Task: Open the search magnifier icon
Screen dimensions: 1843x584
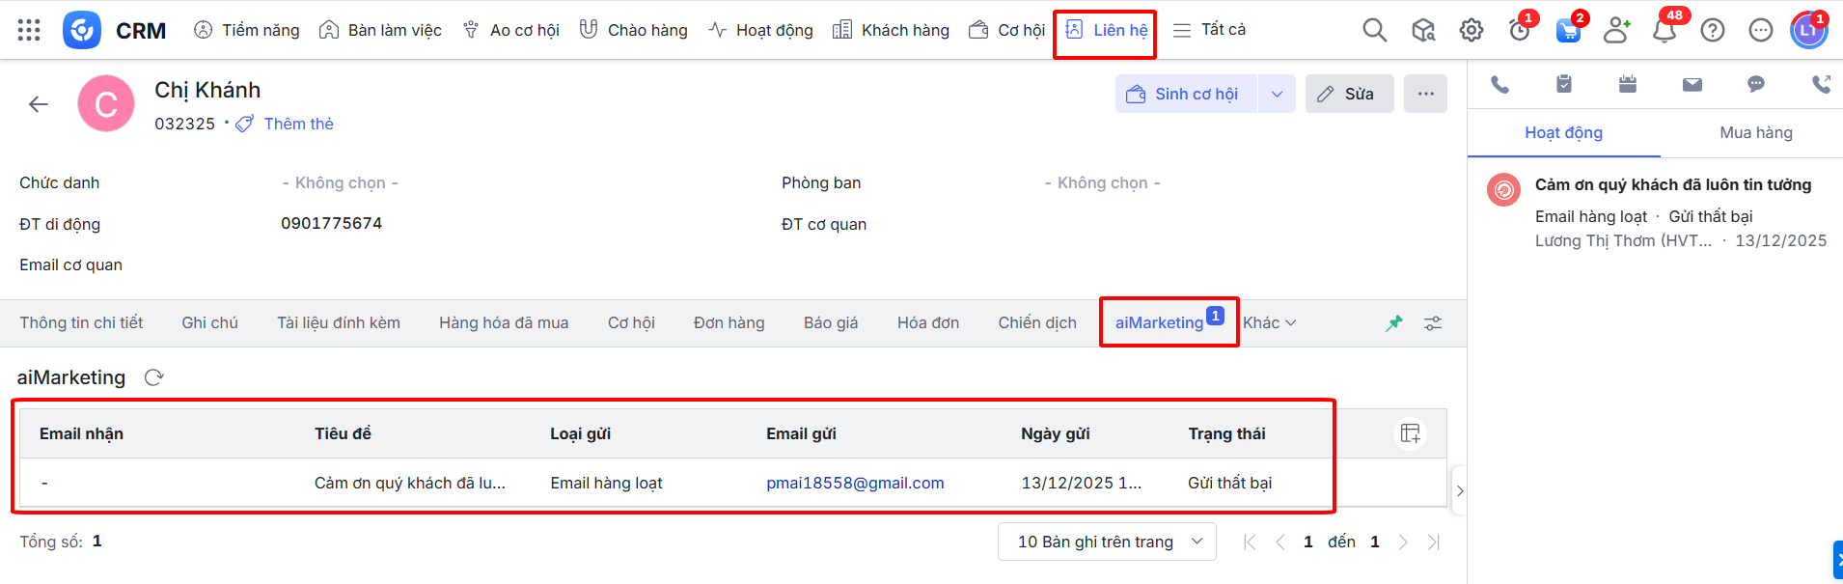Action: click(1375, 30)
